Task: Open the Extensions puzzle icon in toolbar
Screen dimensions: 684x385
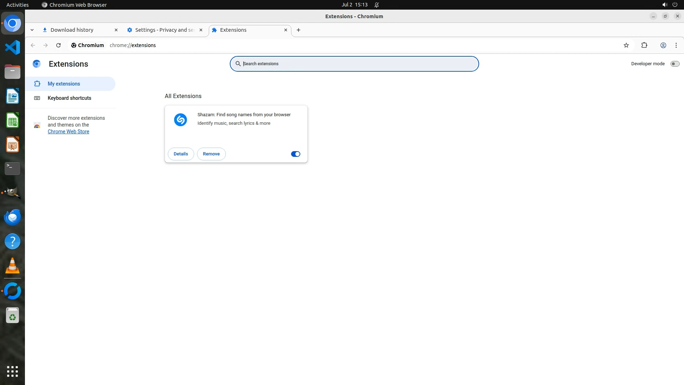Action: (x=644, y=45)
